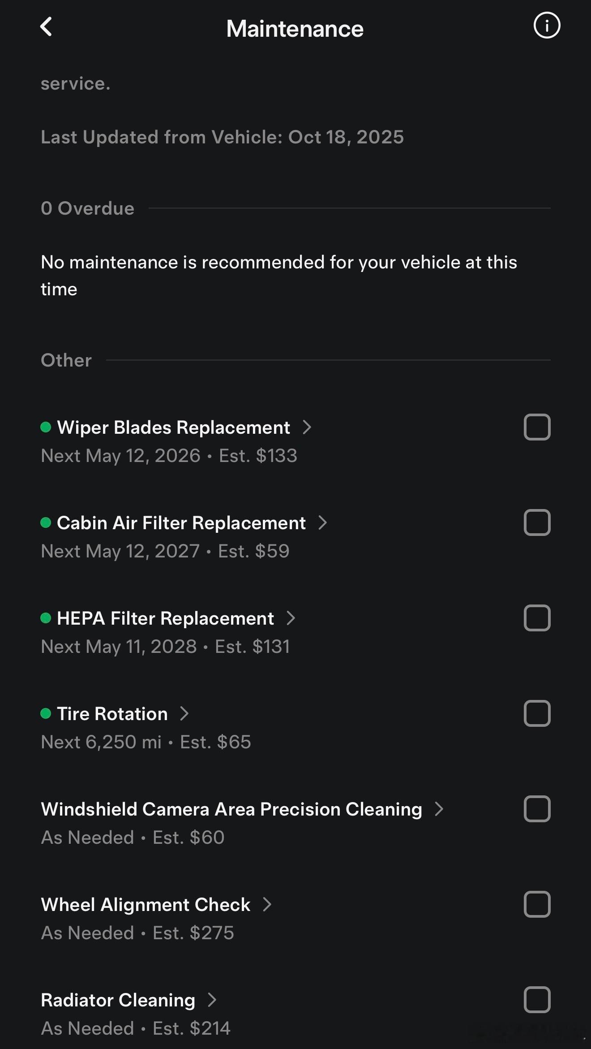Go back using the back arrow
591x1049 pixels.
[x=46, y=27]
